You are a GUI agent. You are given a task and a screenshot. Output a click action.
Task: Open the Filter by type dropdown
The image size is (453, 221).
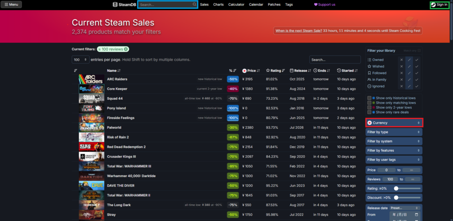[394, 132]
